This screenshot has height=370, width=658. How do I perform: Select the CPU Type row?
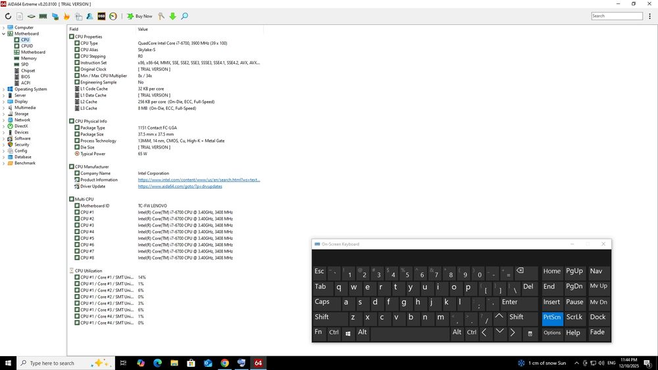tap(166, 43)
